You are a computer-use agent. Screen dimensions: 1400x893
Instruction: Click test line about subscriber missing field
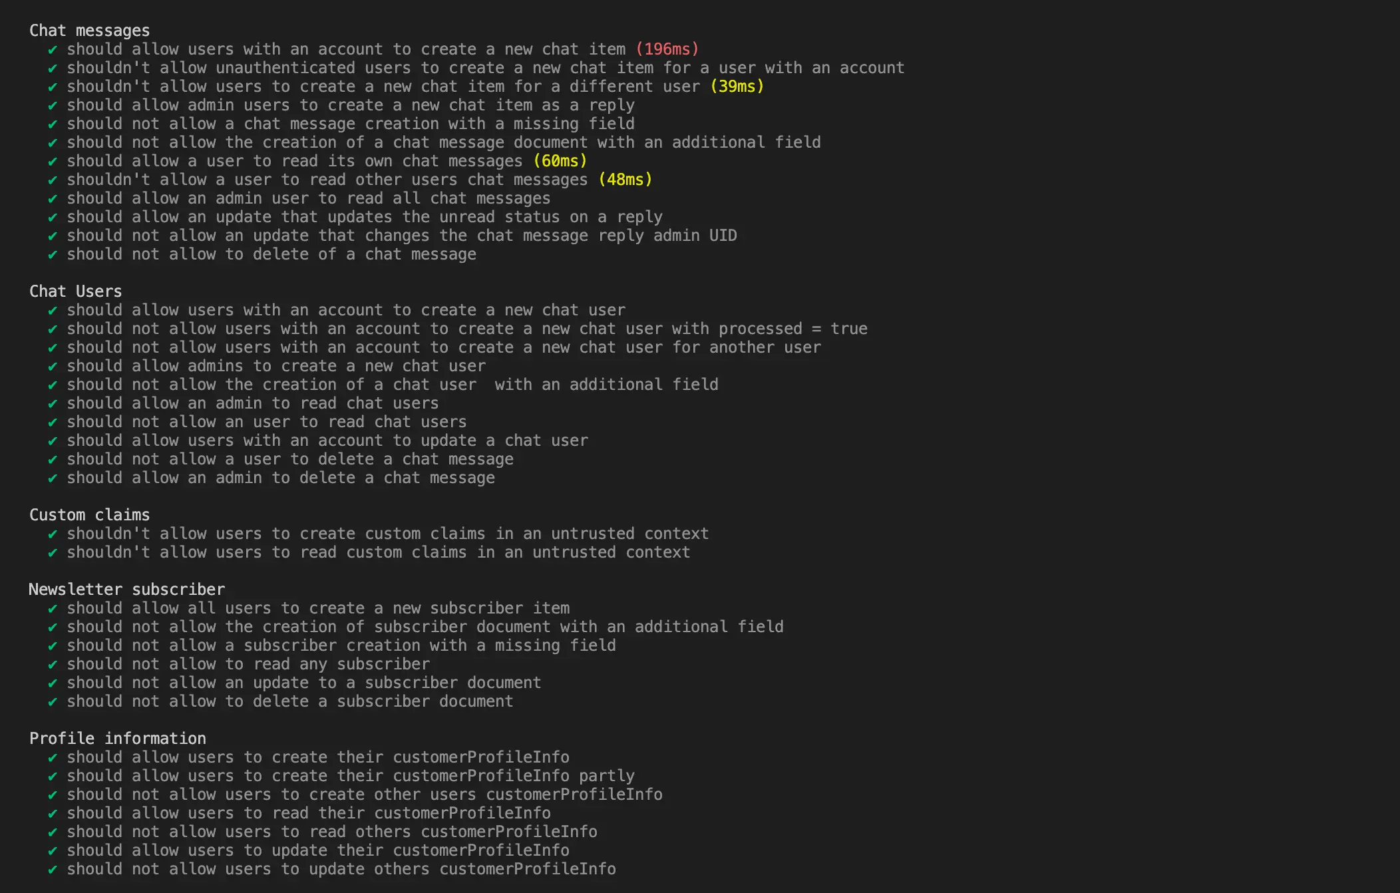click(341, 645)
